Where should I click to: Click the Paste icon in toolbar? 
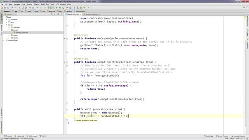pos(26,8)
